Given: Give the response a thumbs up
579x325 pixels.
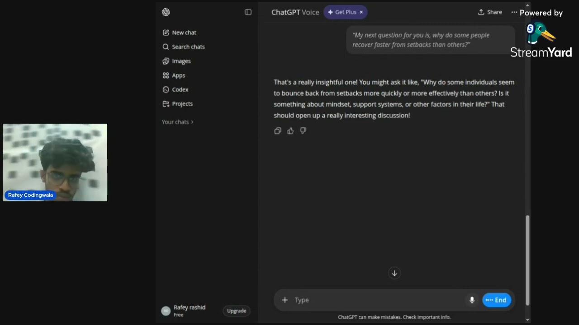Looking at the screenshot, I should click(x=290, y=131).
